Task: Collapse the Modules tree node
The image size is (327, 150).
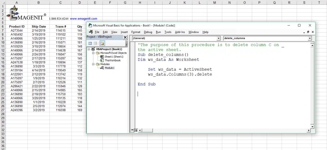Action: pos(93,64)
